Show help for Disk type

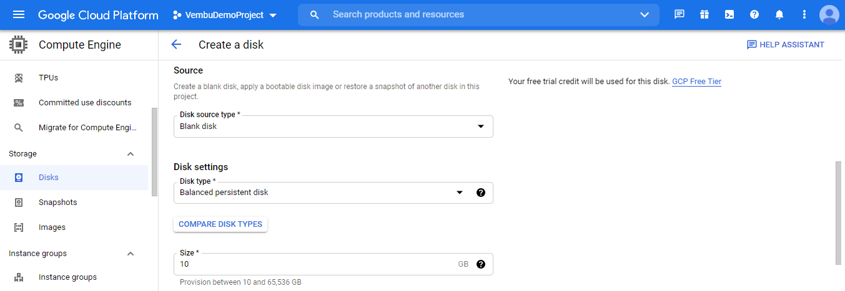pyautogui.click(x=481, y=193)
